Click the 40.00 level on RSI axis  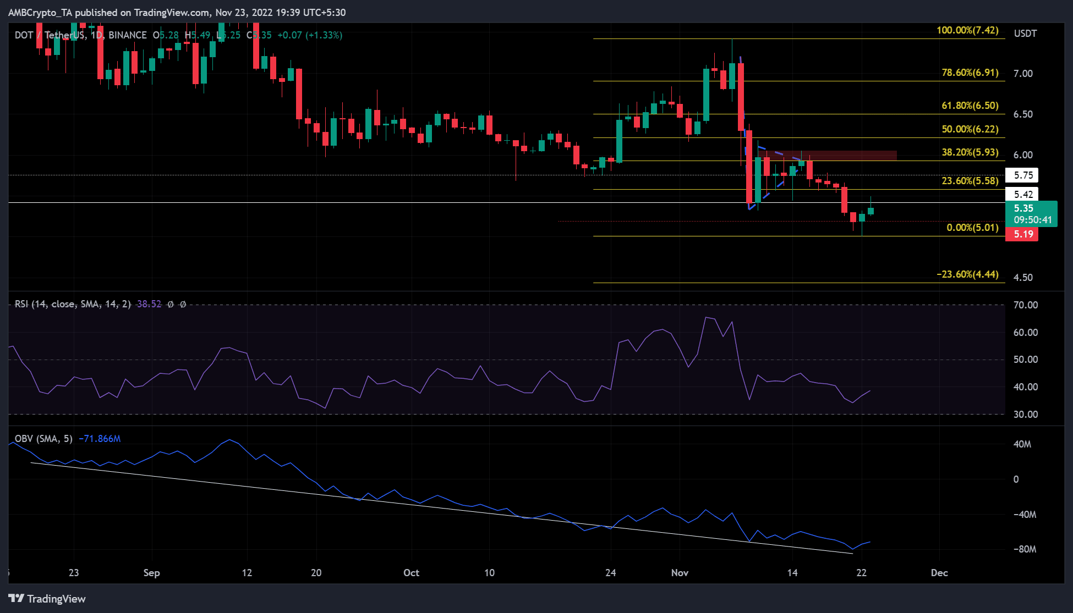coord(1026,387)
